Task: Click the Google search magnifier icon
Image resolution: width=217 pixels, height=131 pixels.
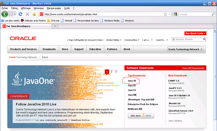Action: (213, 14)
